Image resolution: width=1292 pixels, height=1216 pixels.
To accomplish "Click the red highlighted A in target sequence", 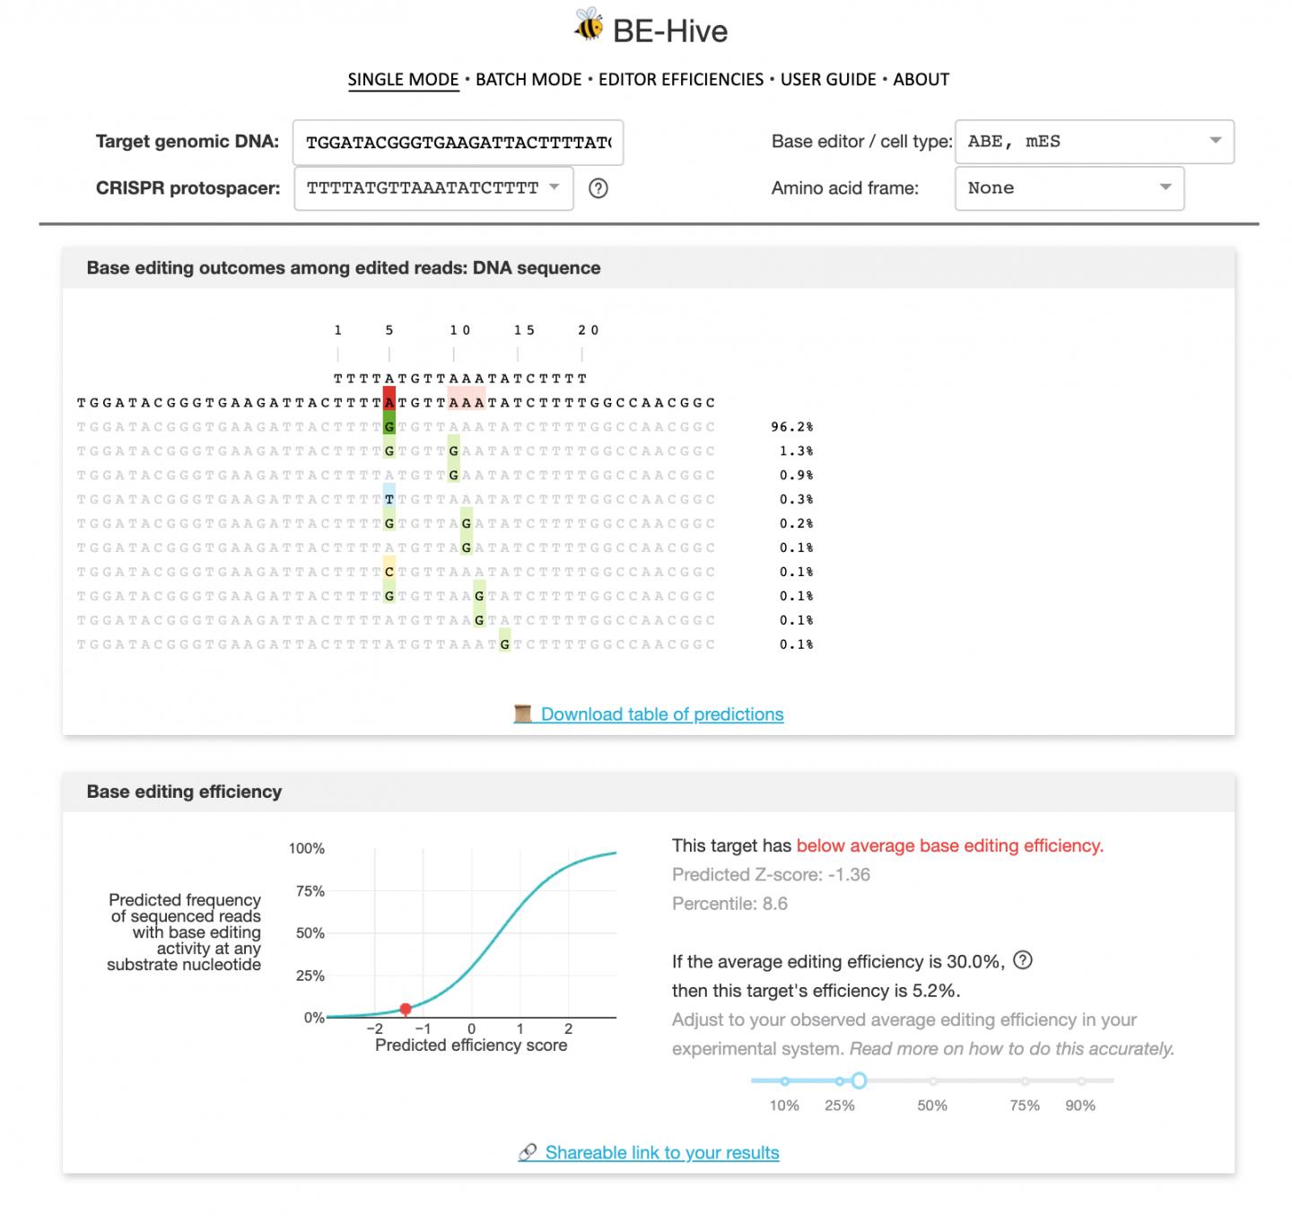I will coord(389,402).
